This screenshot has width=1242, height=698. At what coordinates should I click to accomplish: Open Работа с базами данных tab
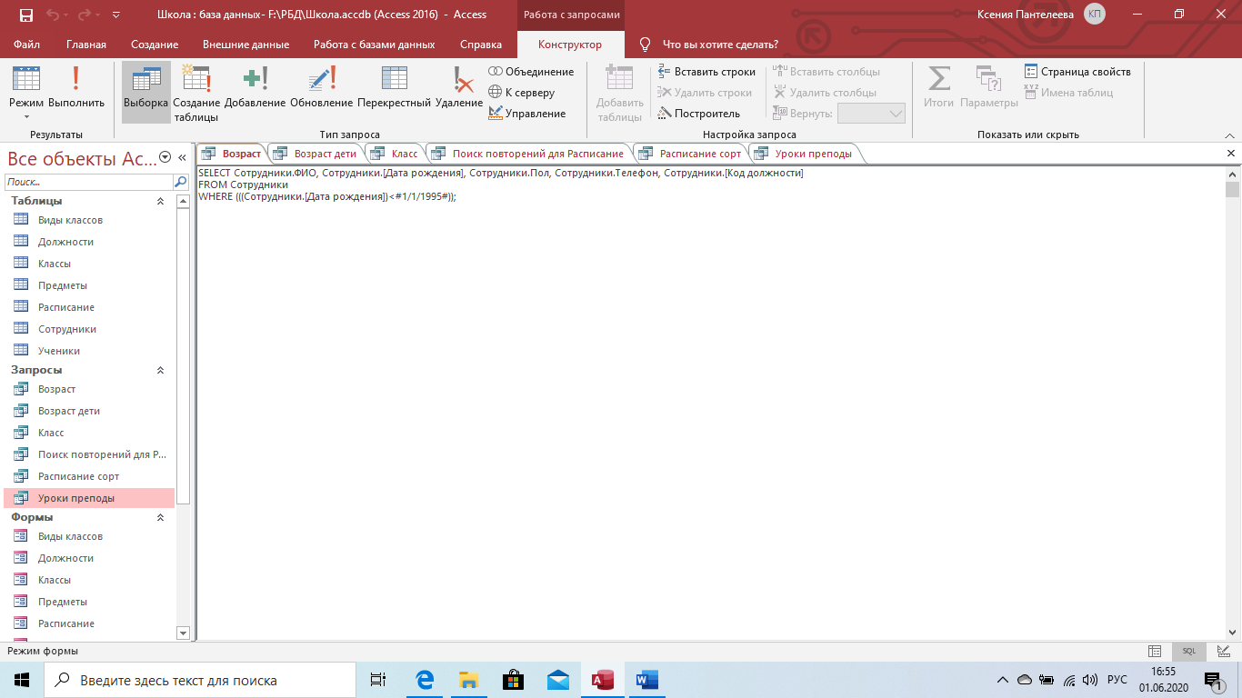(x=374, y=45)
